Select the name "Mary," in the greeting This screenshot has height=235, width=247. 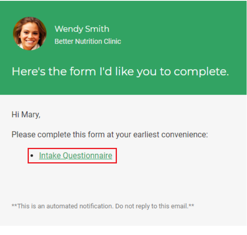(31, 115)
